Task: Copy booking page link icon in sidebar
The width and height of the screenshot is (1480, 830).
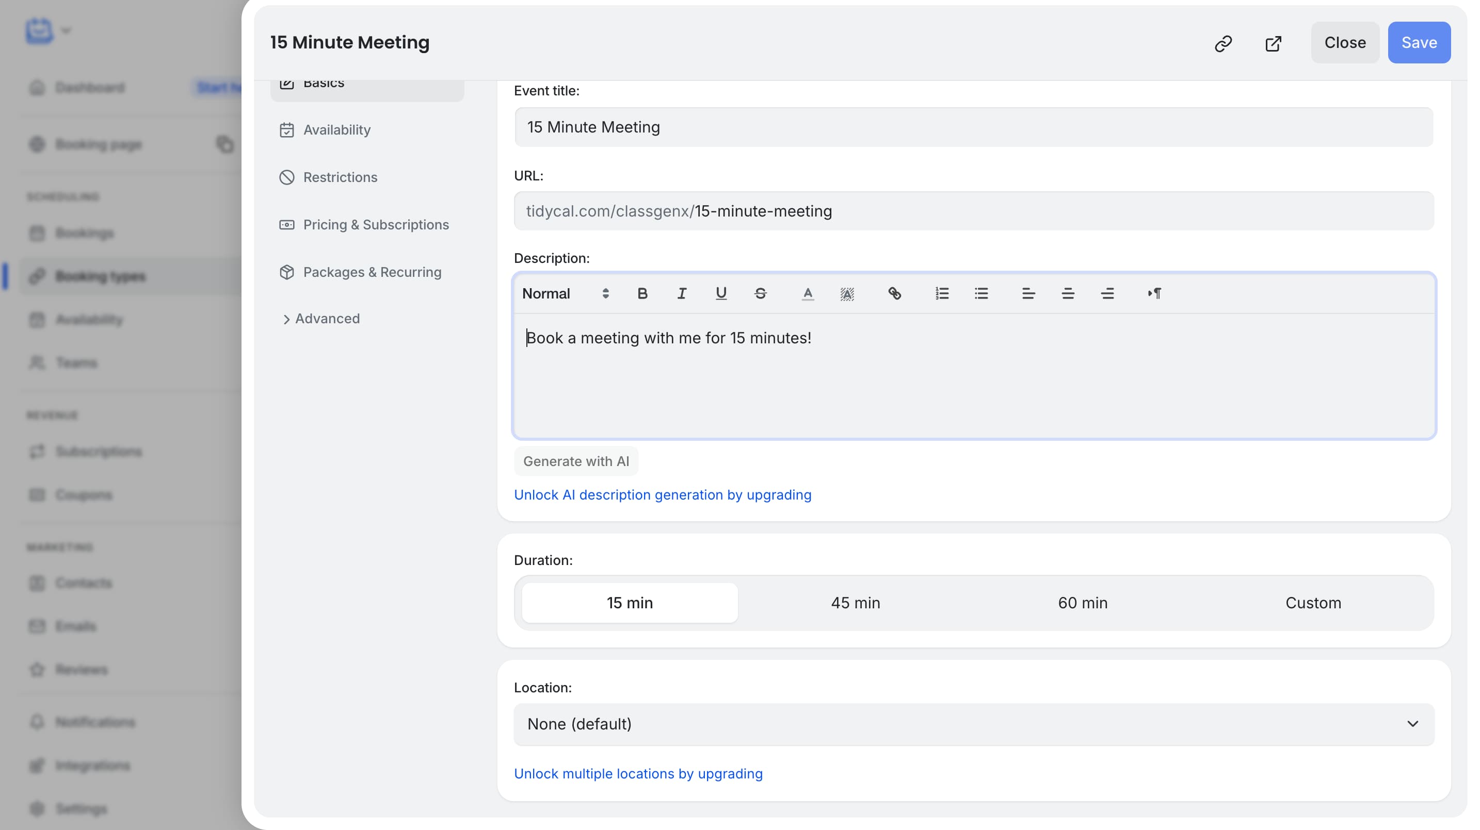Action: click(x=224, y=144)
